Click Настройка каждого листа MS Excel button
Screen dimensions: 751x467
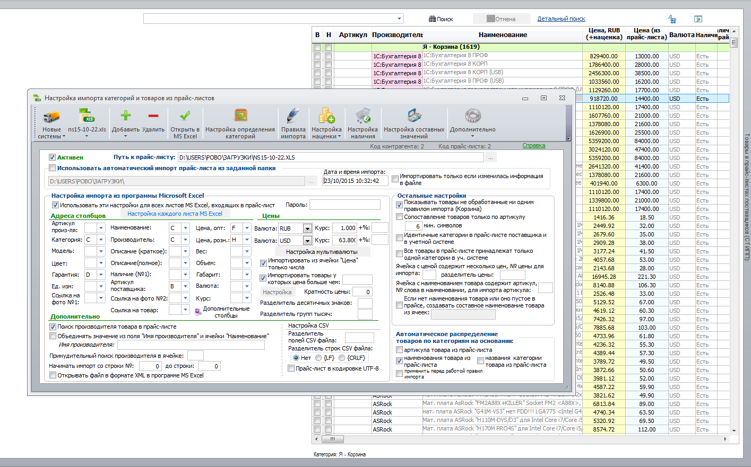point(175,214)
